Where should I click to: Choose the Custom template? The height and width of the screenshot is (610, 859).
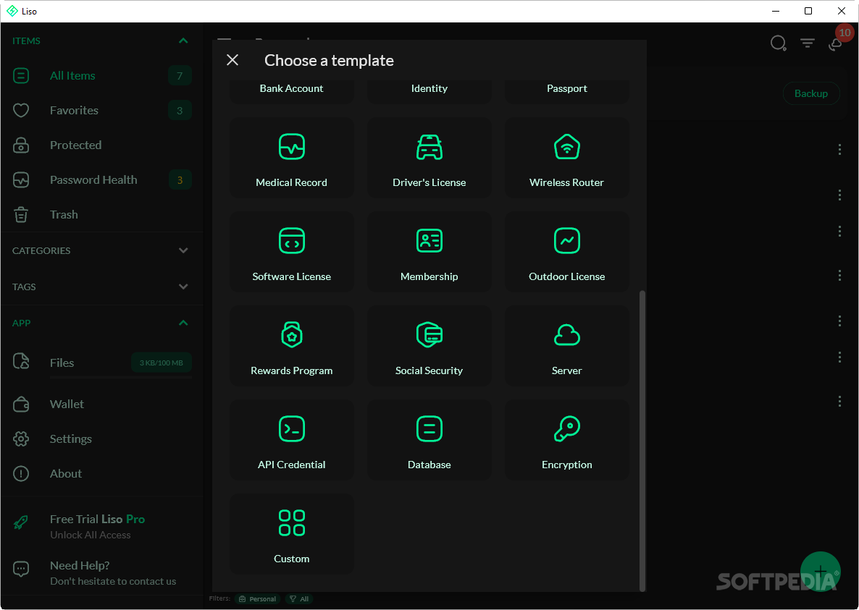click(x=291, y=535)
